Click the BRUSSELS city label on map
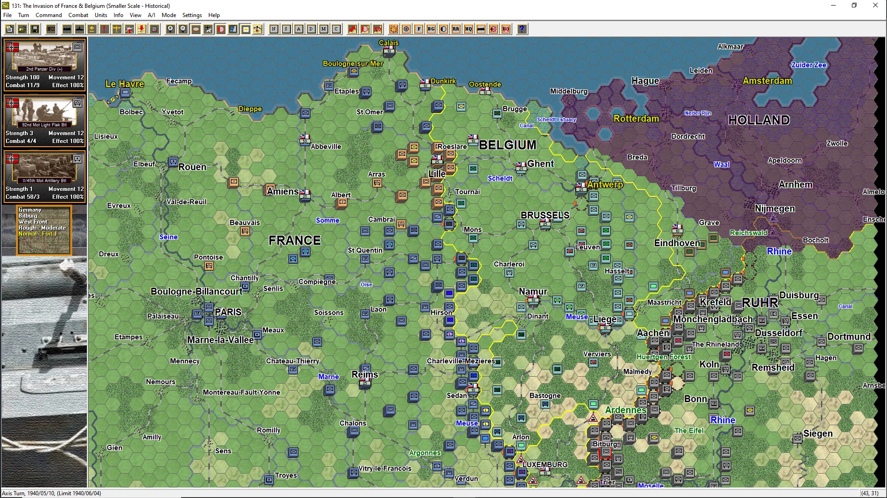Viewport: 887px width, 498px height. point(545,215)
